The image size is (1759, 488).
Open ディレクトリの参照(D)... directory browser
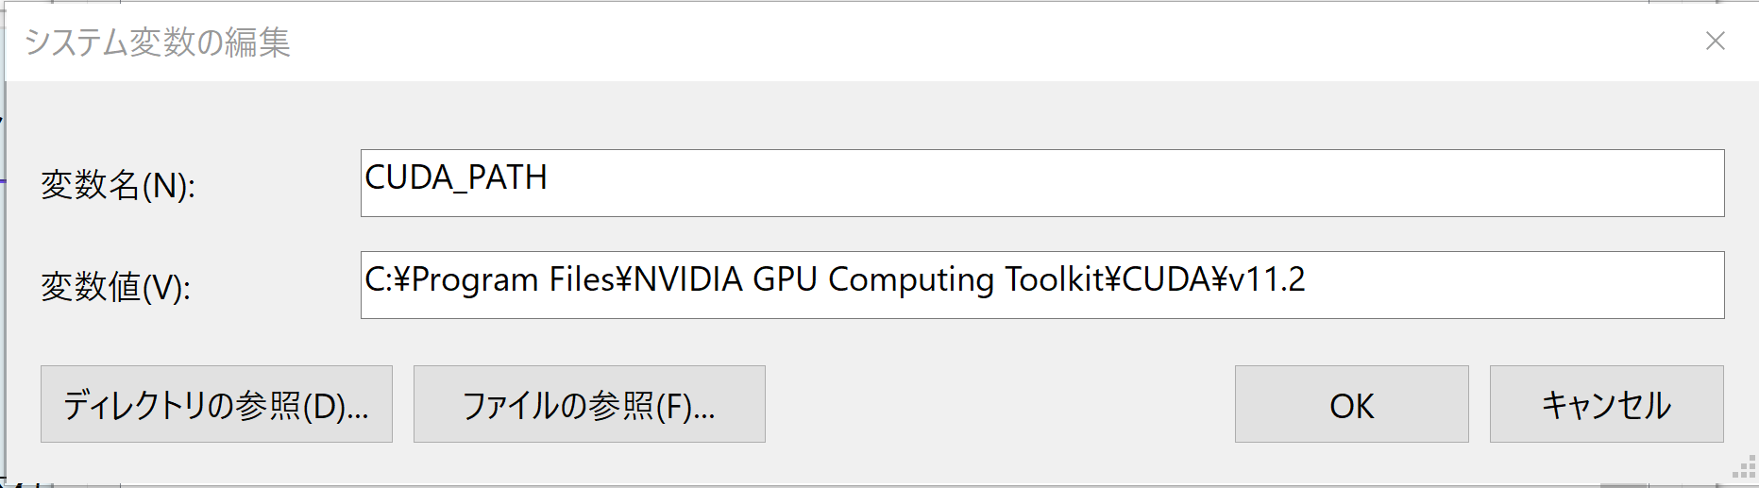pyautogui.click(x=216, y=404)
